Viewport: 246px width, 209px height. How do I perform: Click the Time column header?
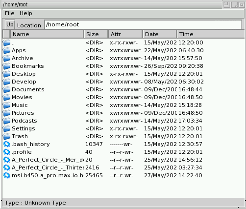(211, 34)
